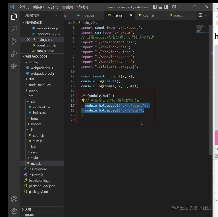
Task: Click the VS Code logo icon
Action: point(12,7)
